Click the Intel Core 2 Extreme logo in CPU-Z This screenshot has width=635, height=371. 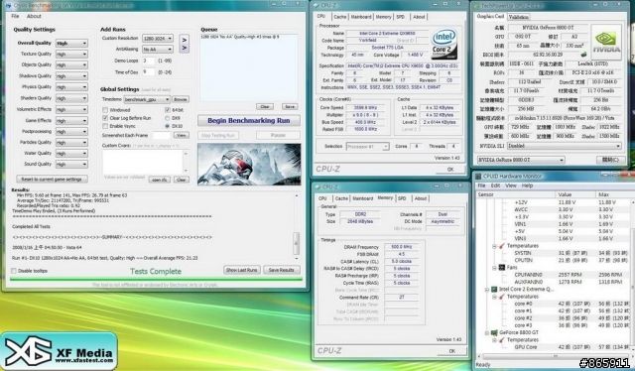pyautogui.click(x=444, y=44)
